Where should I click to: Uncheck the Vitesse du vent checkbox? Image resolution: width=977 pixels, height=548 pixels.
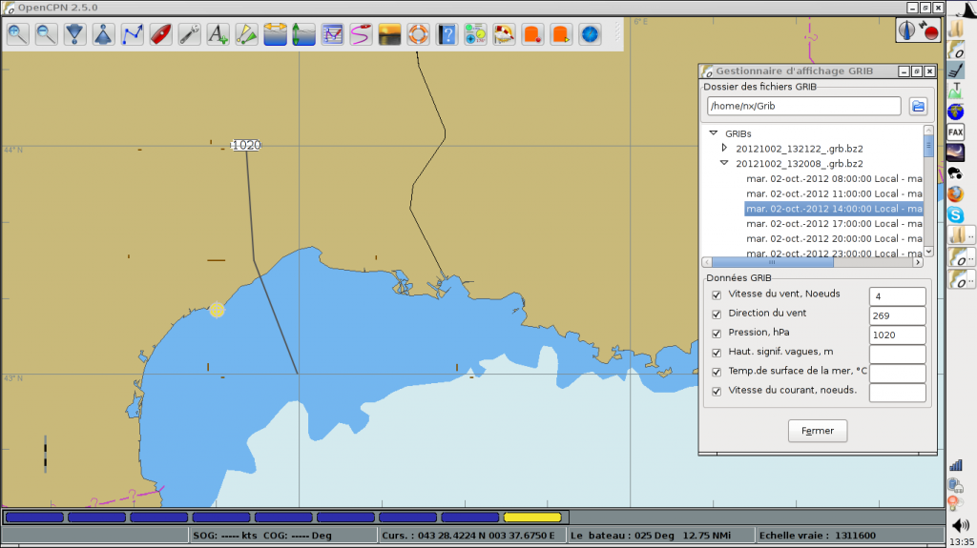[x=717, y=294]
